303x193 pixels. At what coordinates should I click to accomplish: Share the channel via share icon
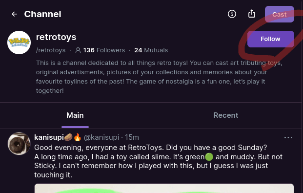(252, 14)
